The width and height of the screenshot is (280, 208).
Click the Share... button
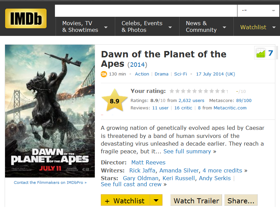click(x=241, y=201)
